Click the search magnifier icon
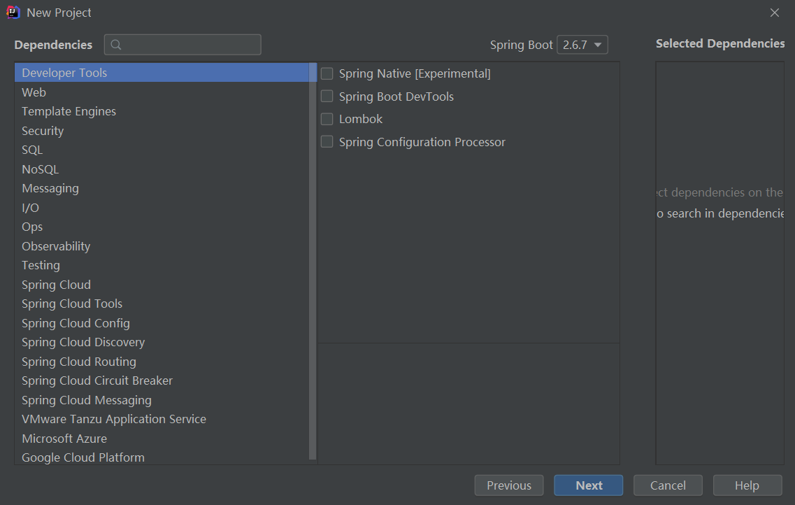Image resolution: width=795 pixels, height=505 pixels. click(x=116, y=45)
